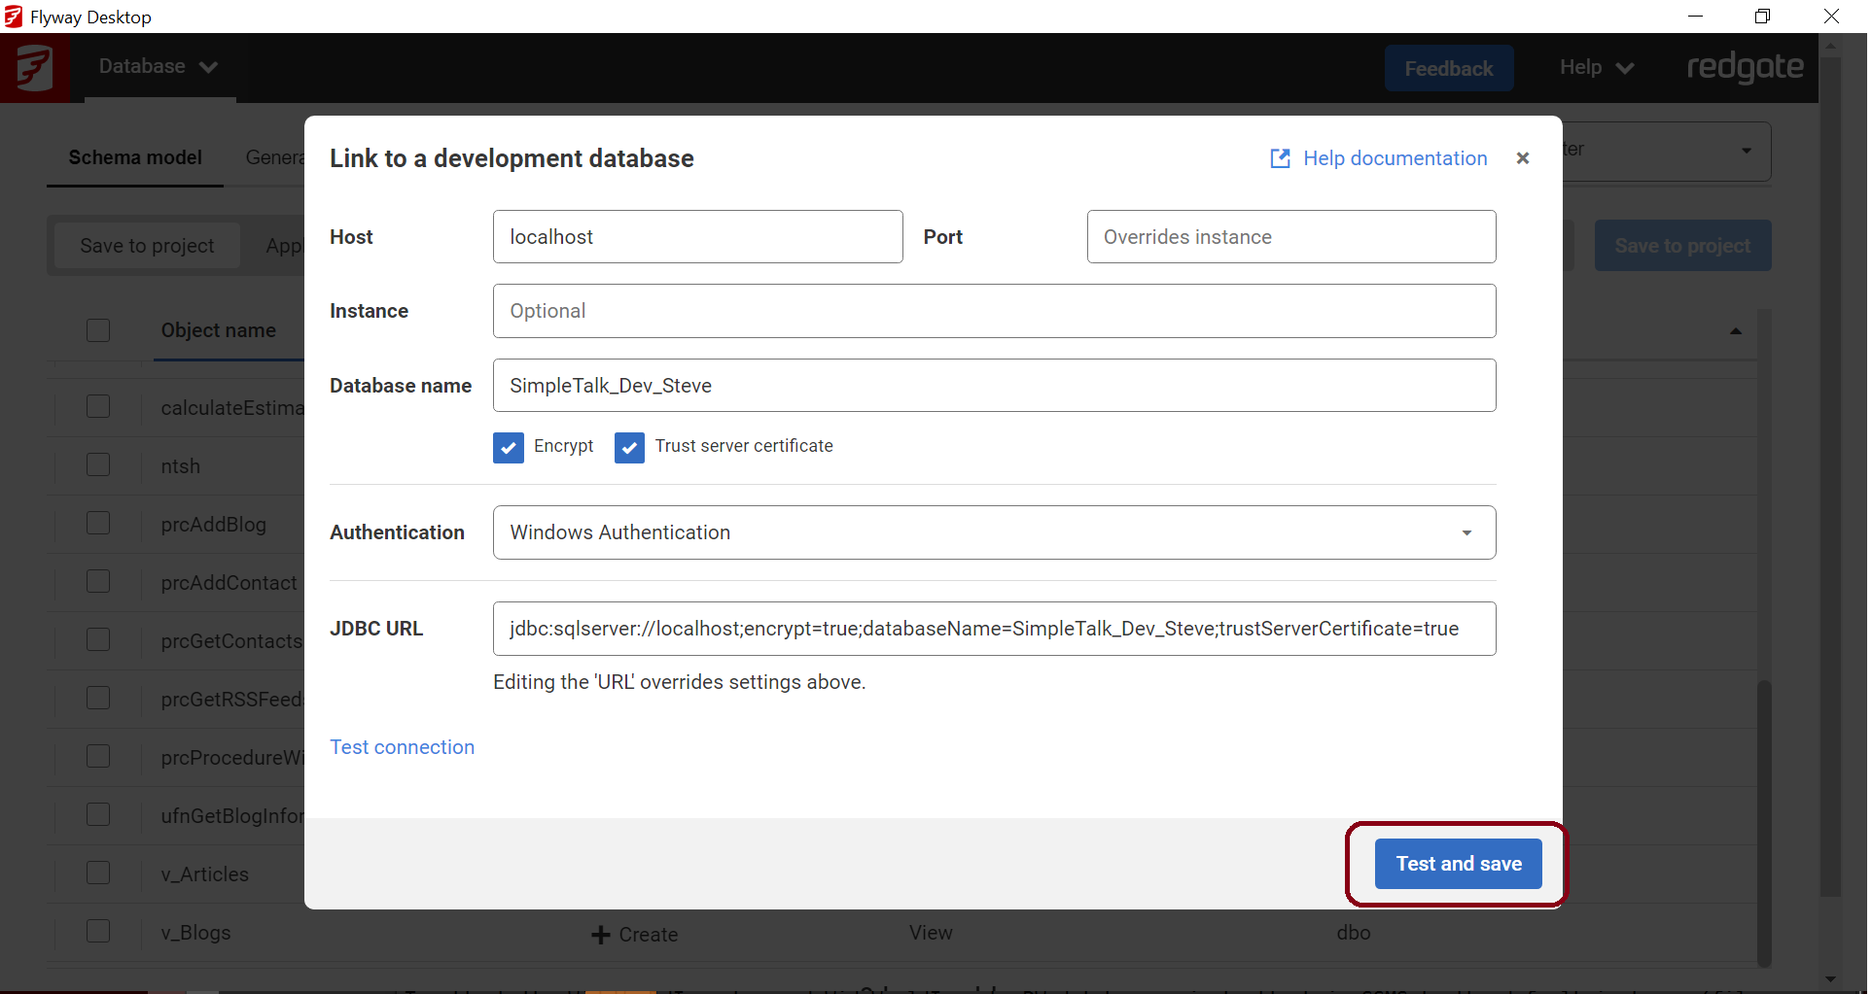This screenshot has width=1872, height=994.
Task: Open the Database menu dropdown
Action: click(x=158, y=66)
